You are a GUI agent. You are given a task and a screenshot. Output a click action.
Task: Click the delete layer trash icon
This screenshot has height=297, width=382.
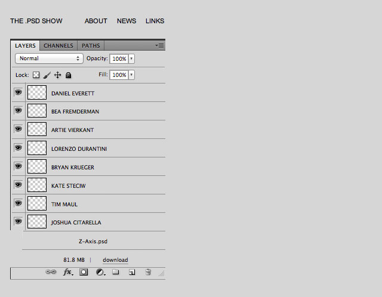[148, 272]
